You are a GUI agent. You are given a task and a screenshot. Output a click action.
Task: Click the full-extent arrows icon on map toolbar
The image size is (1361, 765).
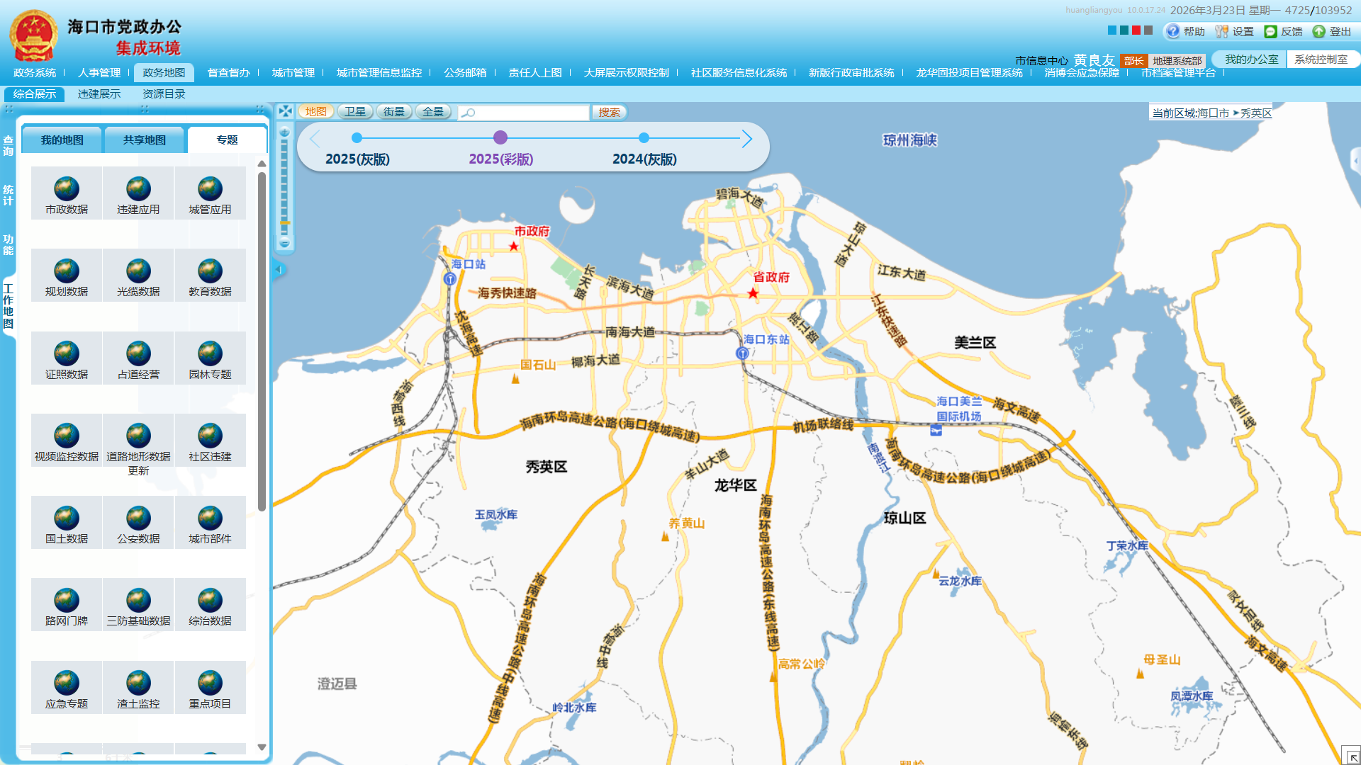pyautogui.click(x=285, y=112)
